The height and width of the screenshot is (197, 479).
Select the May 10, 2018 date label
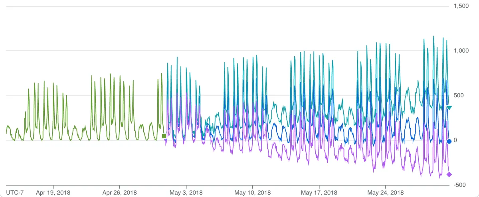click(x=252, y=192)
